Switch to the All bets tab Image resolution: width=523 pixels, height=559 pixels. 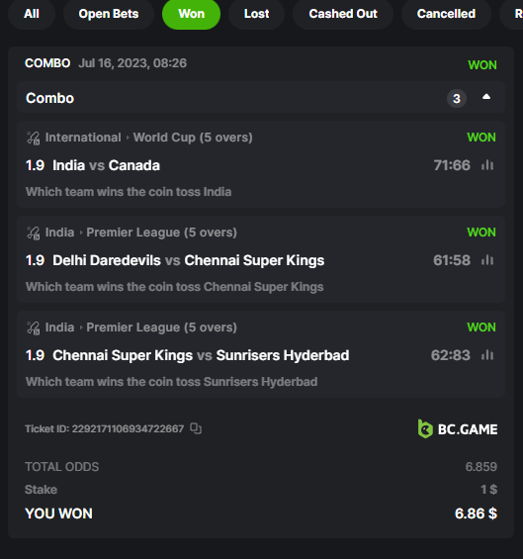pos(32,14)
